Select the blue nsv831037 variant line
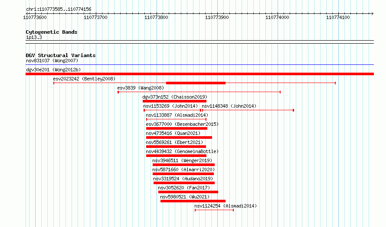 pos(200,65)
